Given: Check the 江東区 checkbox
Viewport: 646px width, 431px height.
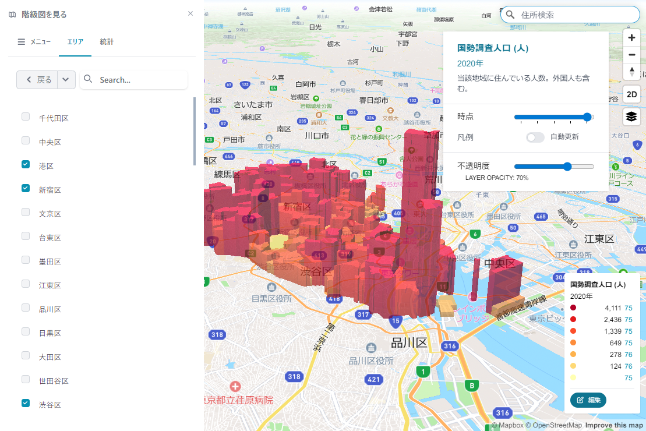Looking at the screenshot, I should pos(26,284).
